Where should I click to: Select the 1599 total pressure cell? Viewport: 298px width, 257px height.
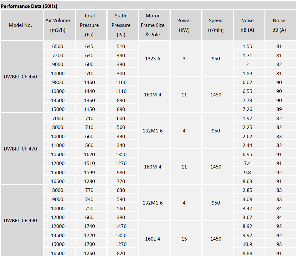(x=89, y=172)
